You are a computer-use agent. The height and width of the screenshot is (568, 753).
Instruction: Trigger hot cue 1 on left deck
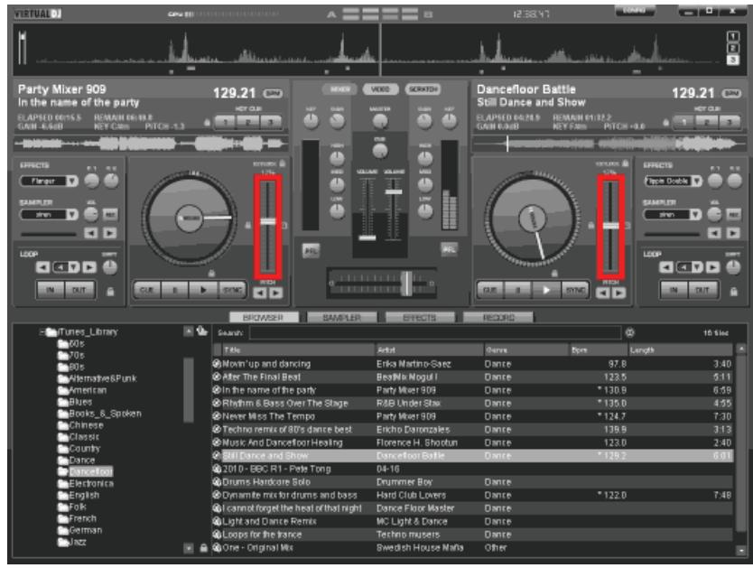coord(225,122)
